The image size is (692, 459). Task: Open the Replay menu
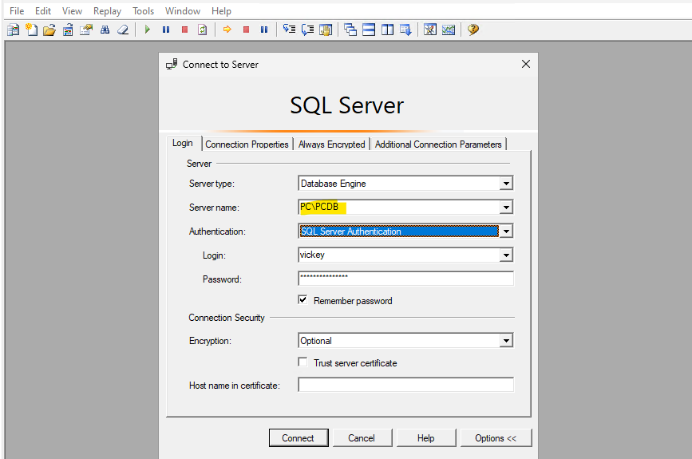107,11
